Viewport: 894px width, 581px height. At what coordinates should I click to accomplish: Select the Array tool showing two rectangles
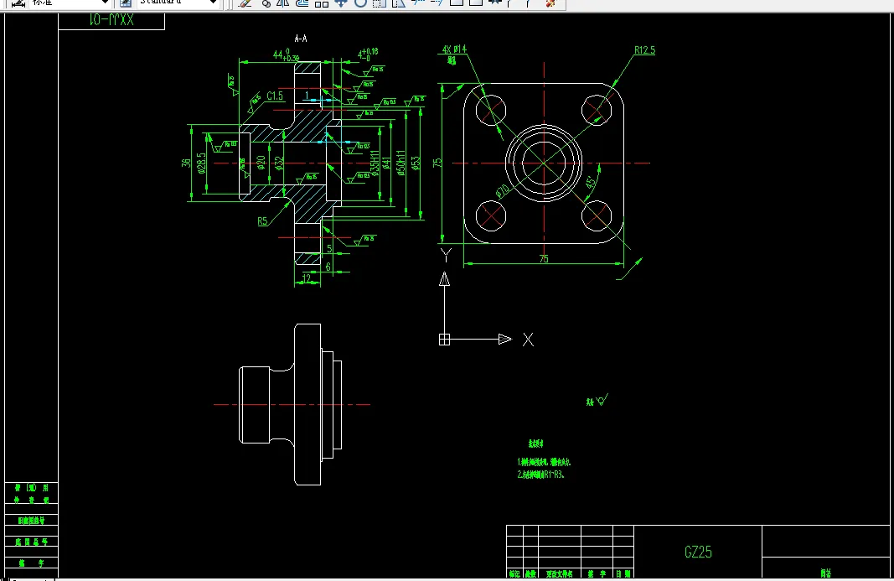coord(322,5)
